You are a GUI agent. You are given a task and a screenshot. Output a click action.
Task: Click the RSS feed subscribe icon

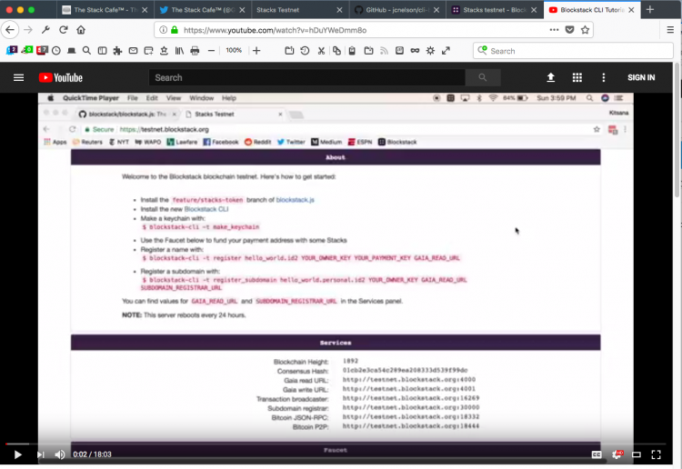pos(384,51)
